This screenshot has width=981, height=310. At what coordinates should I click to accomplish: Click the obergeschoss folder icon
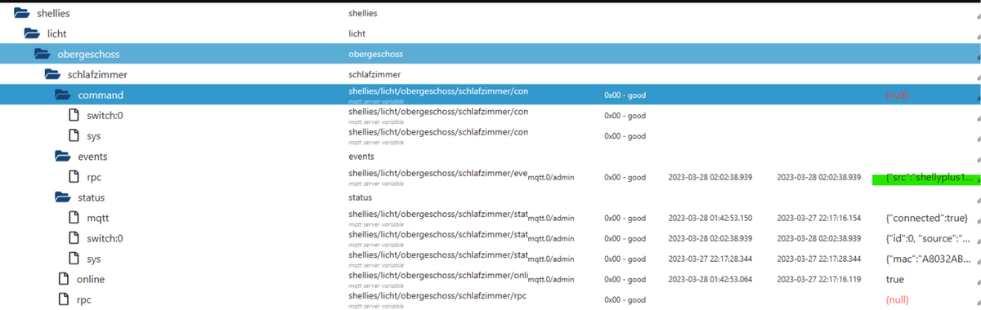pos(43,55)
